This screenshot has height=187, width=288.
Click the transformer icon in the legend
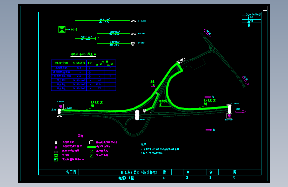click(56, 160)
